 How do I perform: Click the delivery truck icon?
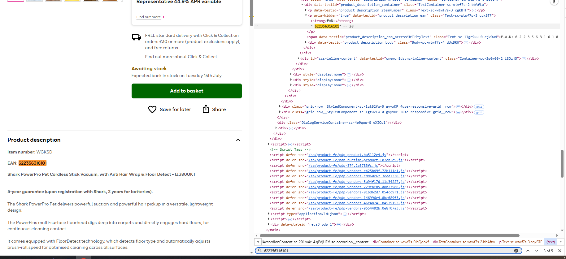point(137,37)
